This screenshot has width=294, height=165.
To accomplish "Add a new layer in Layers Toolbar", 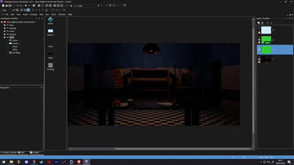I will coord(259,23).
